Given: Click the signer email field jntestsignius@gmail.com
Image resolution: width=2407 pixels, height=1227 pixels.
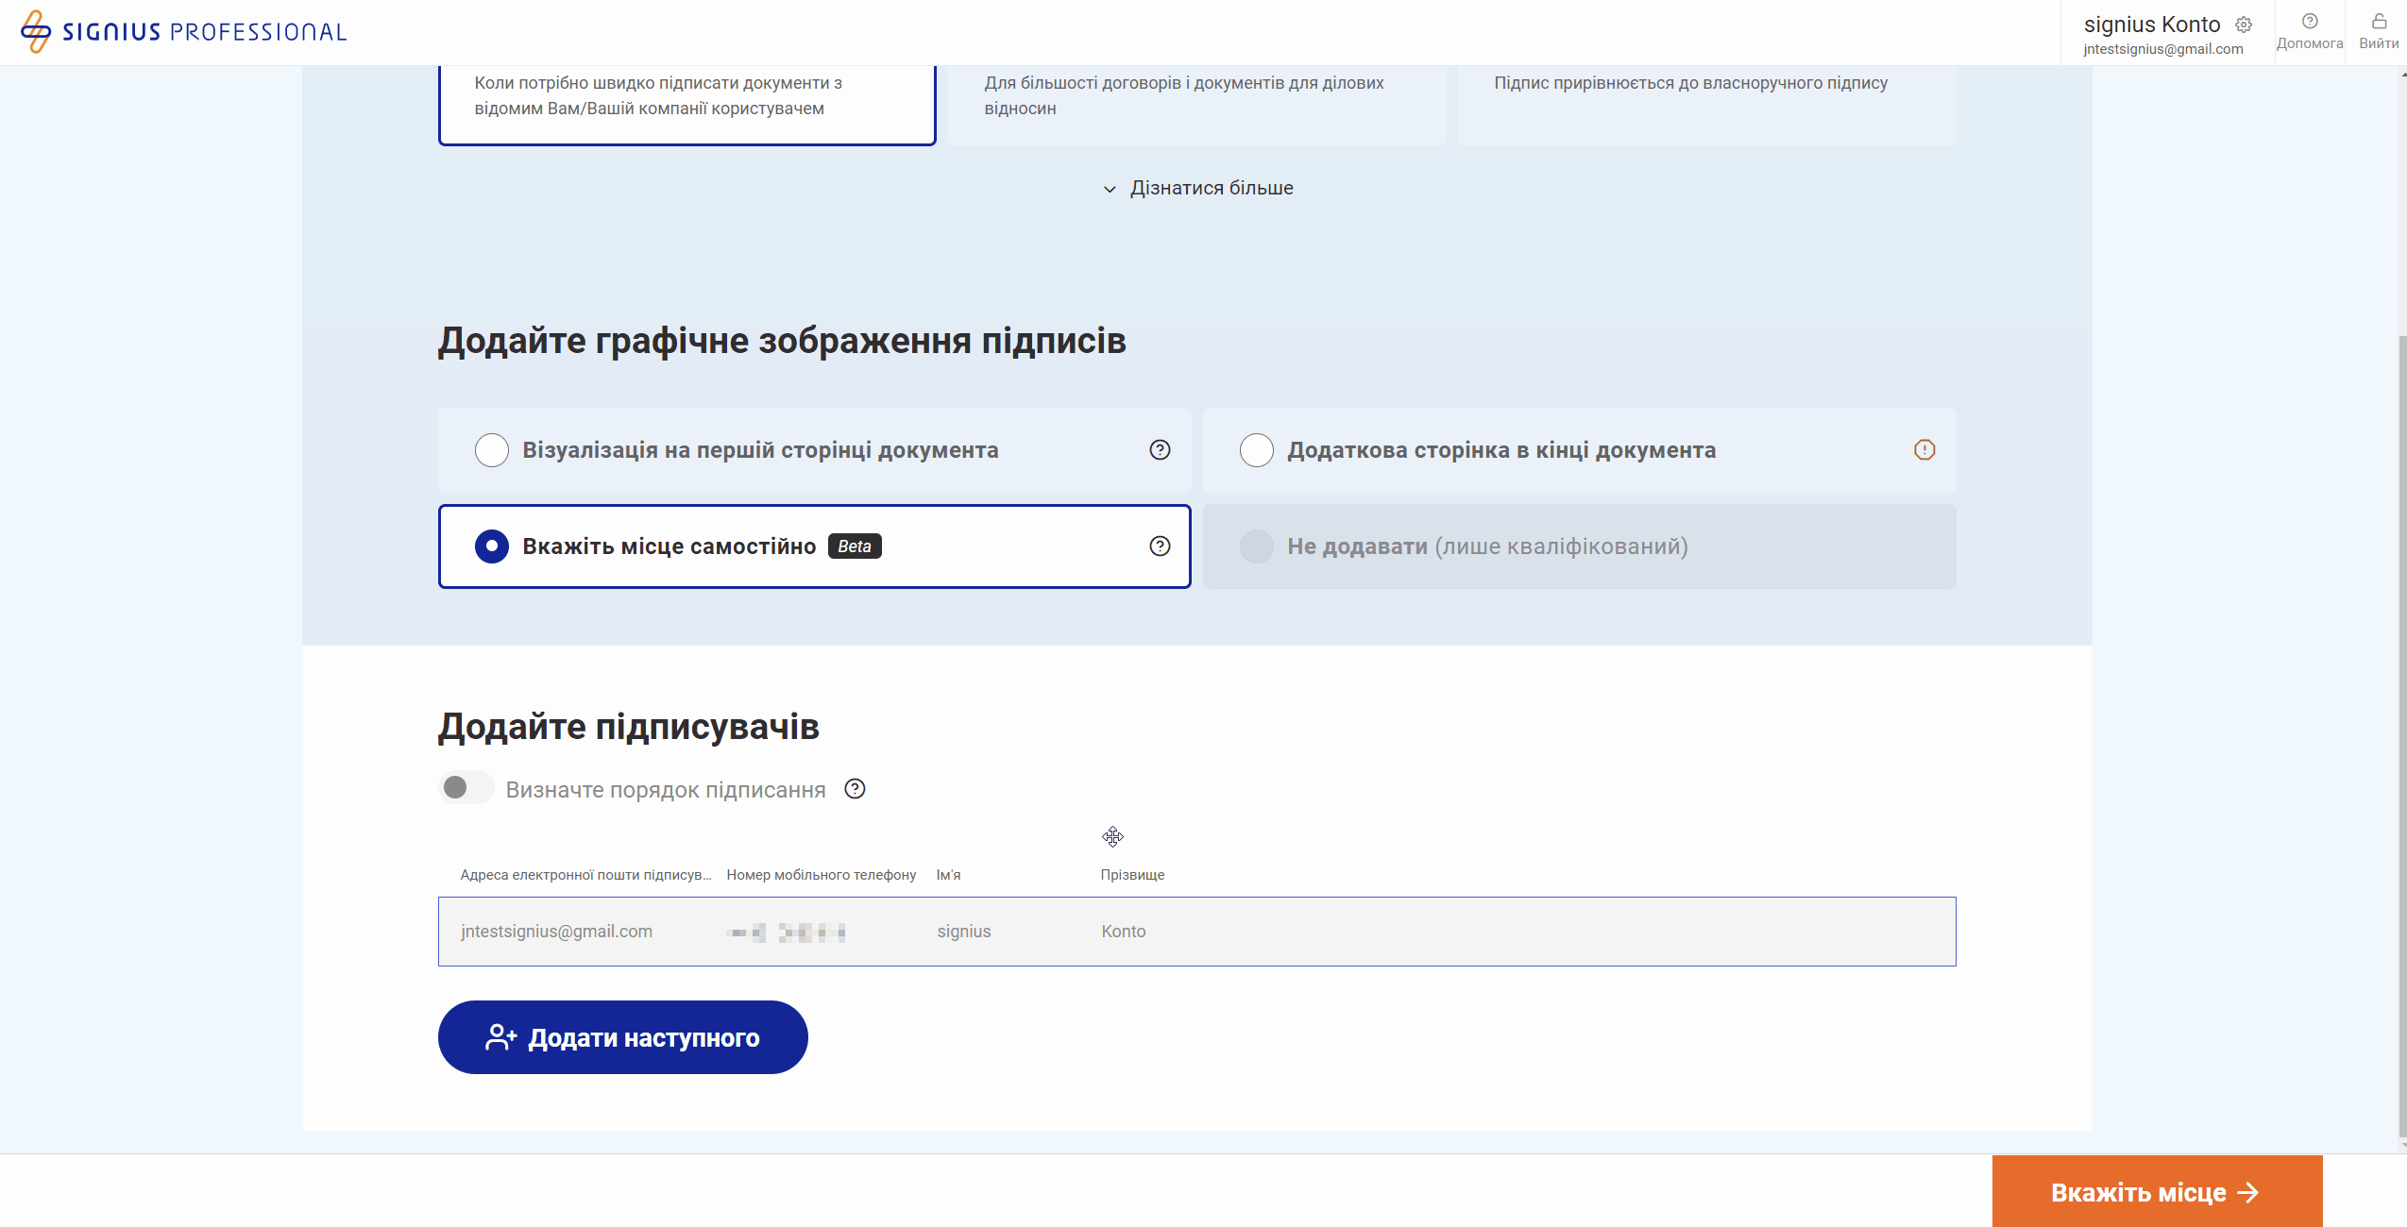Looking at the screenshot, I should [557, 932].
